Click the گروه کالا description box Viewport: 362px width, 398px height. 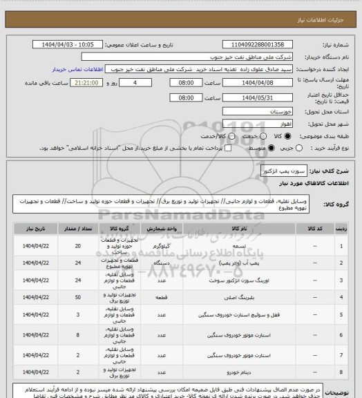pos(161,204)
